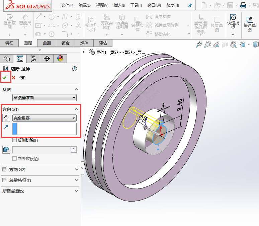
Task: Switch to PropertyManager tab icon
Action: point(20,59)
